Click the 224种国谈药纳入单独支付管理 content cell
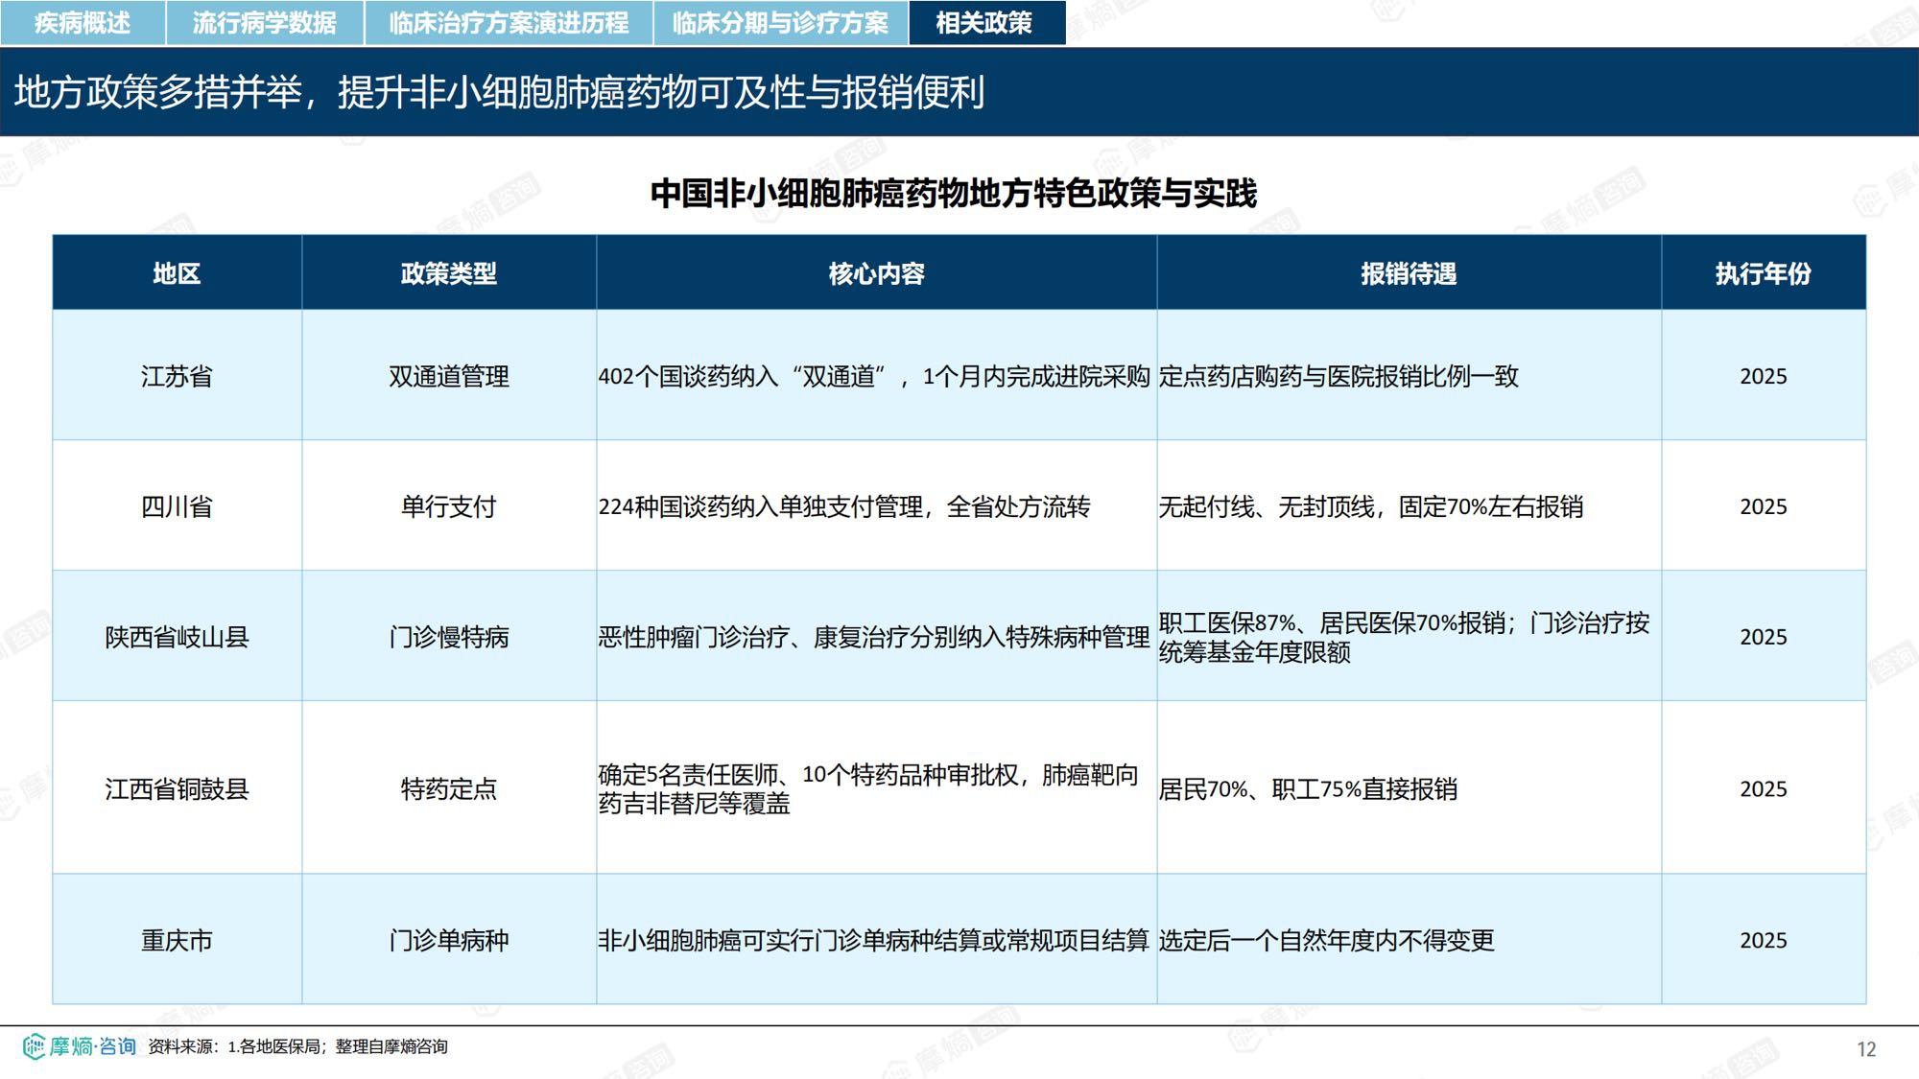The image size is (1919, 1079). (x=877, y=506)
